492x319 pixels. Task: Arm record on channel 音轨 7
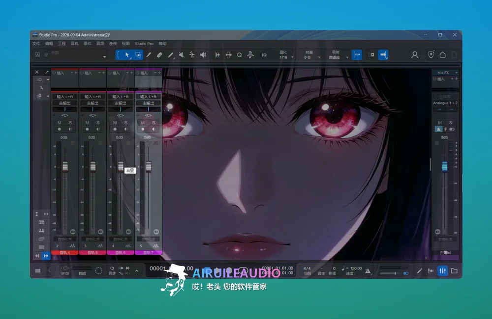tap(143, 129)
